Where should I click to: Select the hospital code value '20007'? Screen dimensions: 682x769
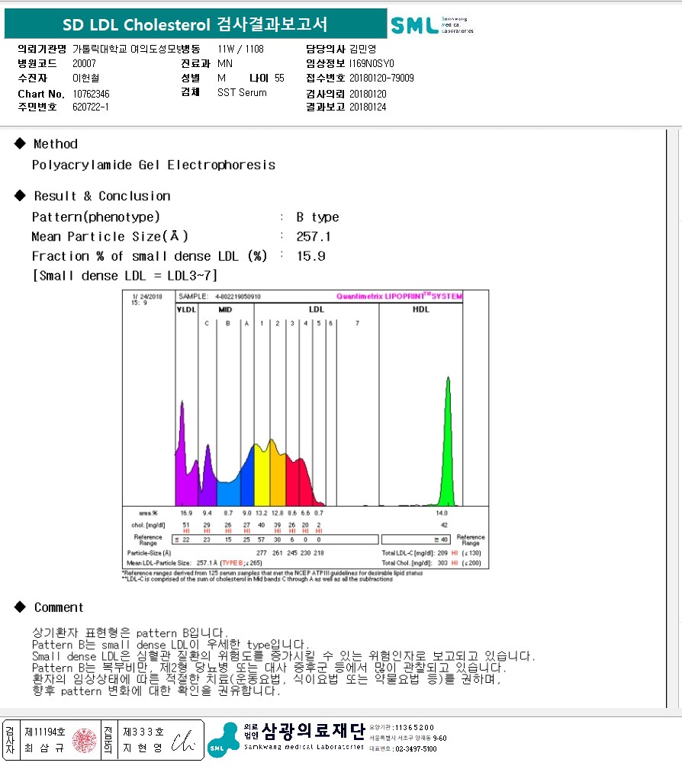point(84,63)
